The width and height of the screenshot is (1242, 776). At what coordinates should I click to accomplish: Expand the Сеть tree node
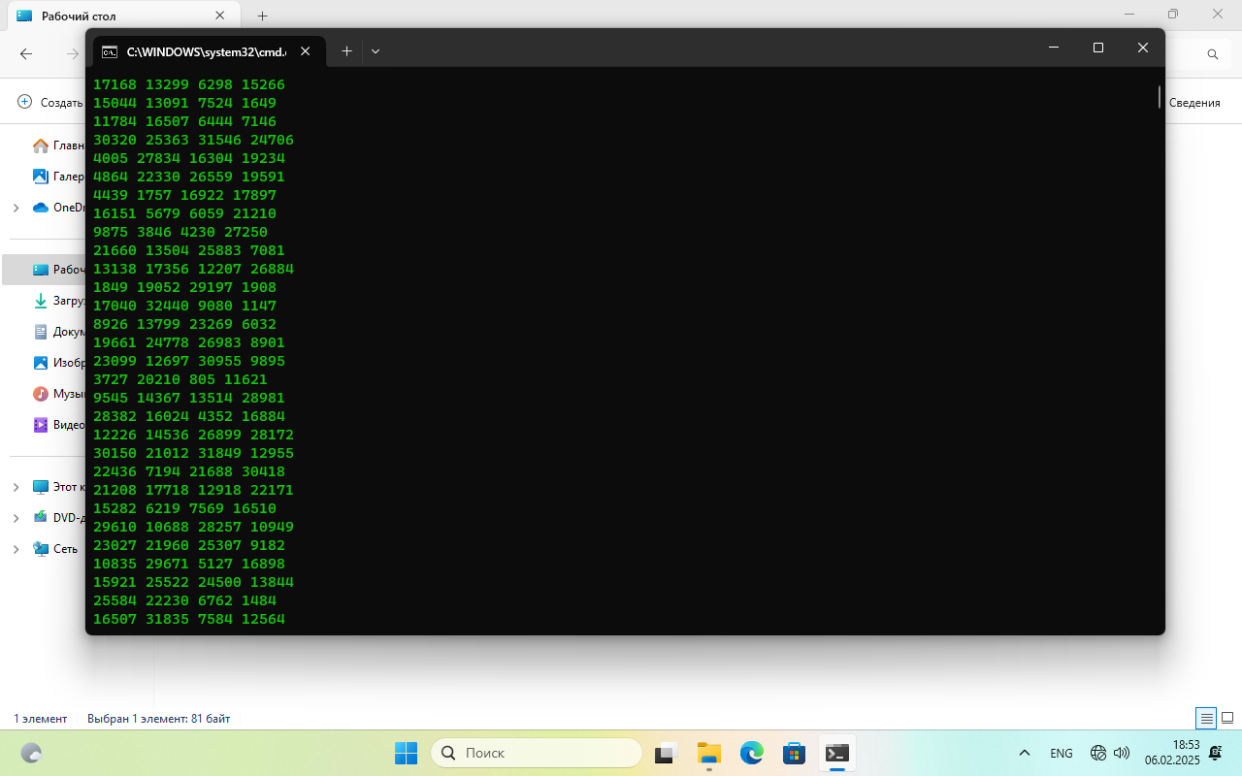click(x=16, y=549)
